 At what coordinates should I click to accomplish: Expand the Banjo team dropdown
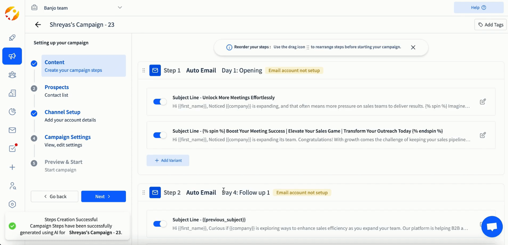click(x=120, y=8)
